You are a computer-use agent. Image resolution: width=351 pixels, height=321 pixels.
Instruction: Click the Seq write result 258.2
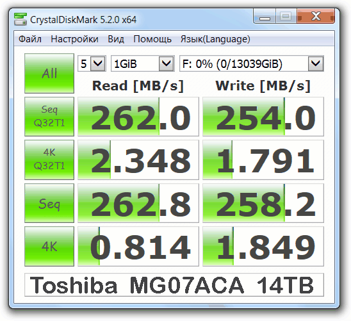[263, 203]
